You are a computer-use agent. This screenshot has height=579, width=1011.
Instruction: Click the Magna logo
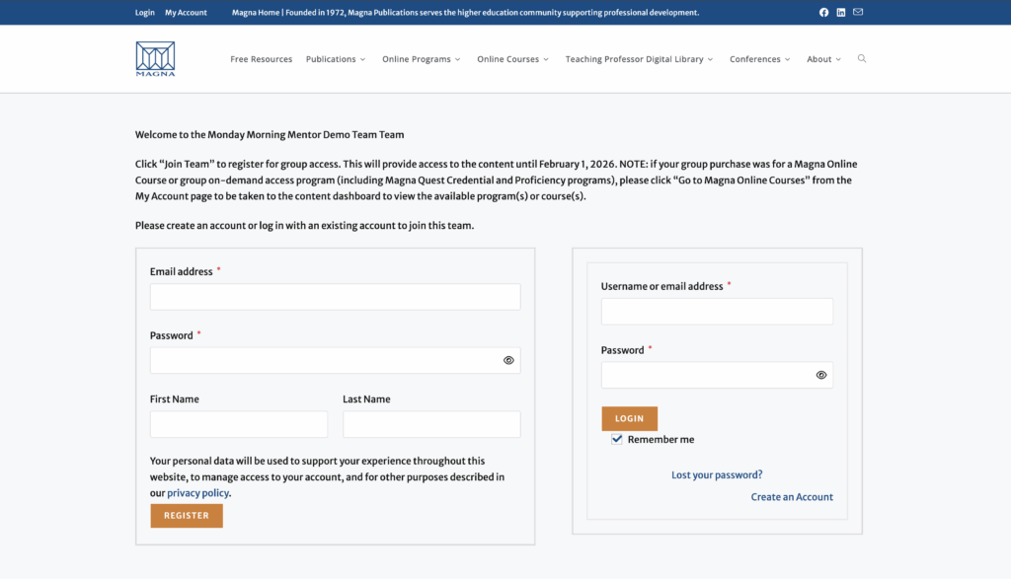(x=154, y=58)
